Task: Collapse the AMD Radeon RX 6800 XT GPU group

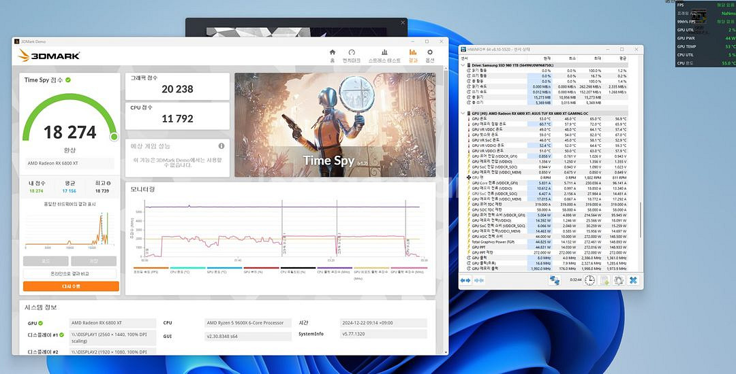Action: click(x=464, y=114)
